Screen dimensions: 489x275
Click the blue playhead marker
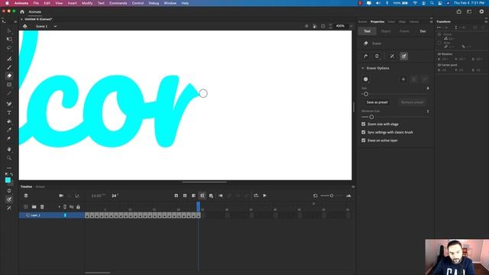(199, 206)
